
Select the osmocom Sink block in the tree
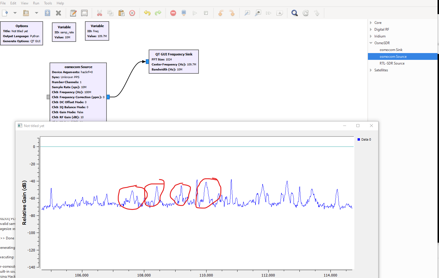coord(391,50)
